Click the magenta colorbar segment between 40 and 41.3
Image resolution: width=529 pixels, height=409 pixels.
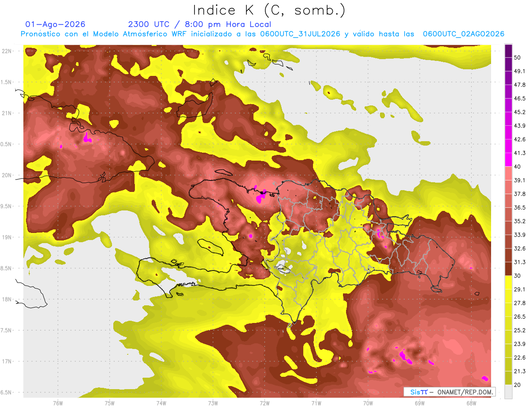tap(508, 160)
